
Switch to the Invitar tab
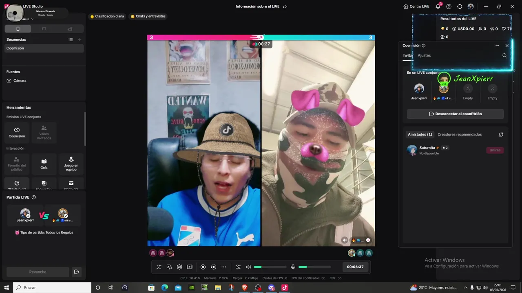[408, 55]
